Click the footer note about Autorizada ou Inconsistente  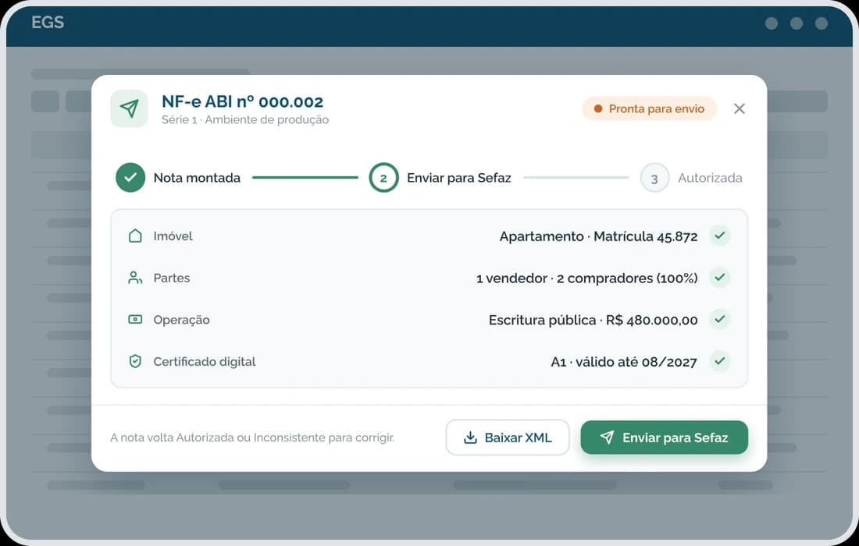252,438
